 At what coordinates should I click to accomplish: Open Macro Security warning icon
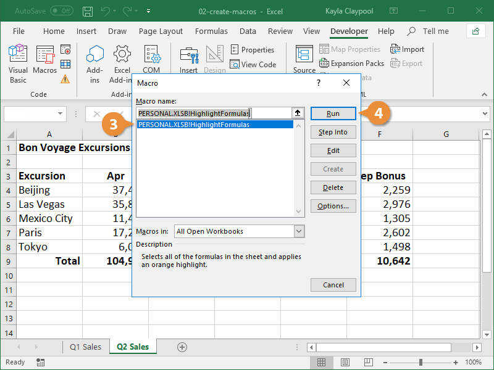pos(65,79)
